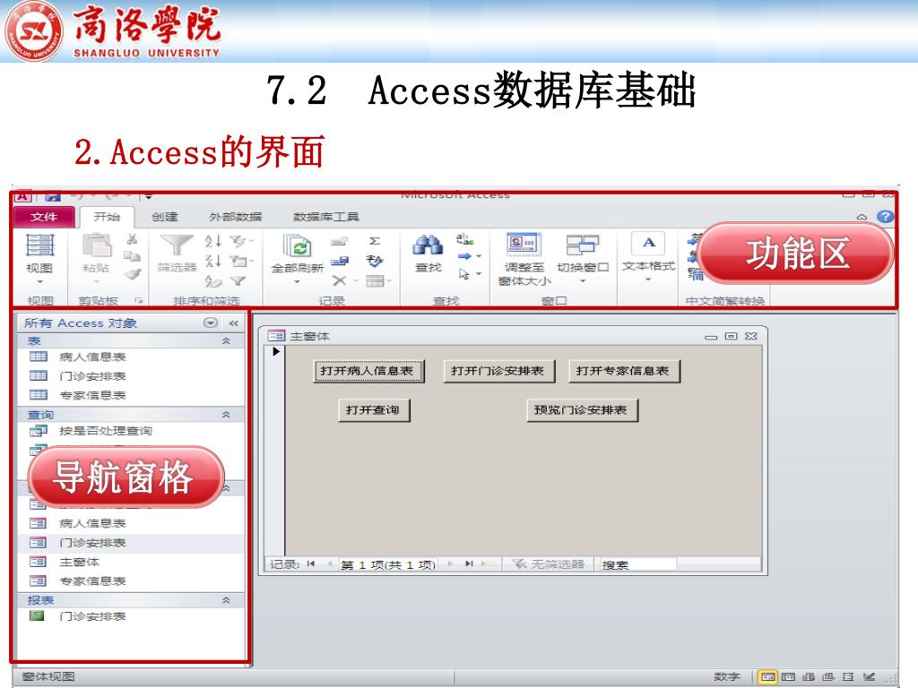
Task: Collapse the 表 group in navigation pane
Action: 226,341
